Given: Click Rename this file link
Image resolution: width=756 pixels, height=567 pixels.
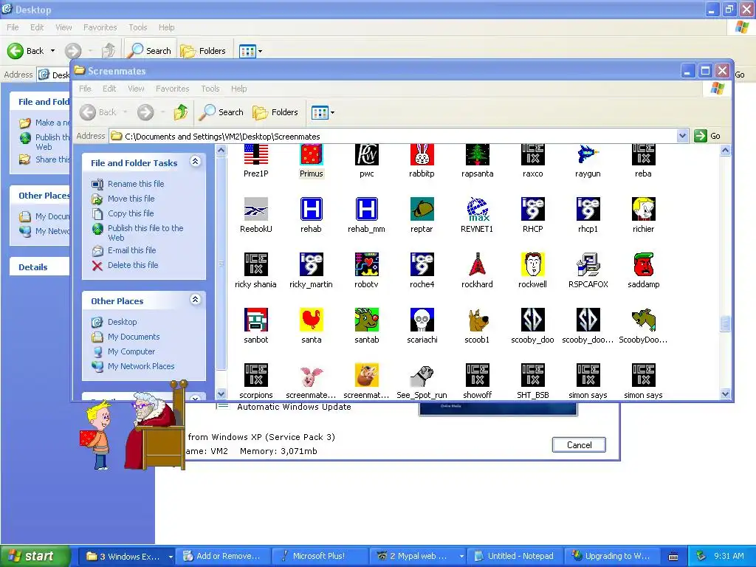Looking at the screenshot, I should tap(136, 184).
